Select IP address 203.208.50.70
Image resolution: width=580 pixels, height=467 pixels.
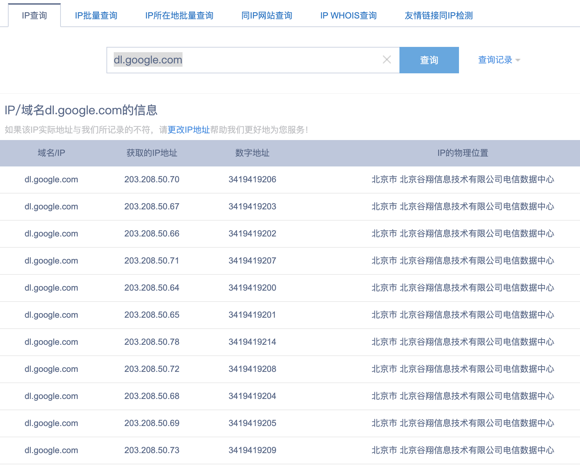(x=152, y=179)
